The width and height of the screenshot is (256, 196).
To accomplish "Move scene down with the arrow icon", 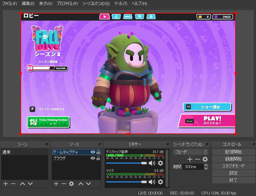I will (30, 184).
